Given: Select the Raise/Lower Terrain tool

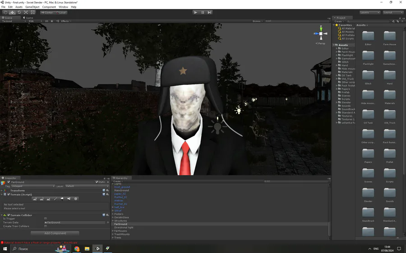Looking at the screenshot, I should point(35,199).
